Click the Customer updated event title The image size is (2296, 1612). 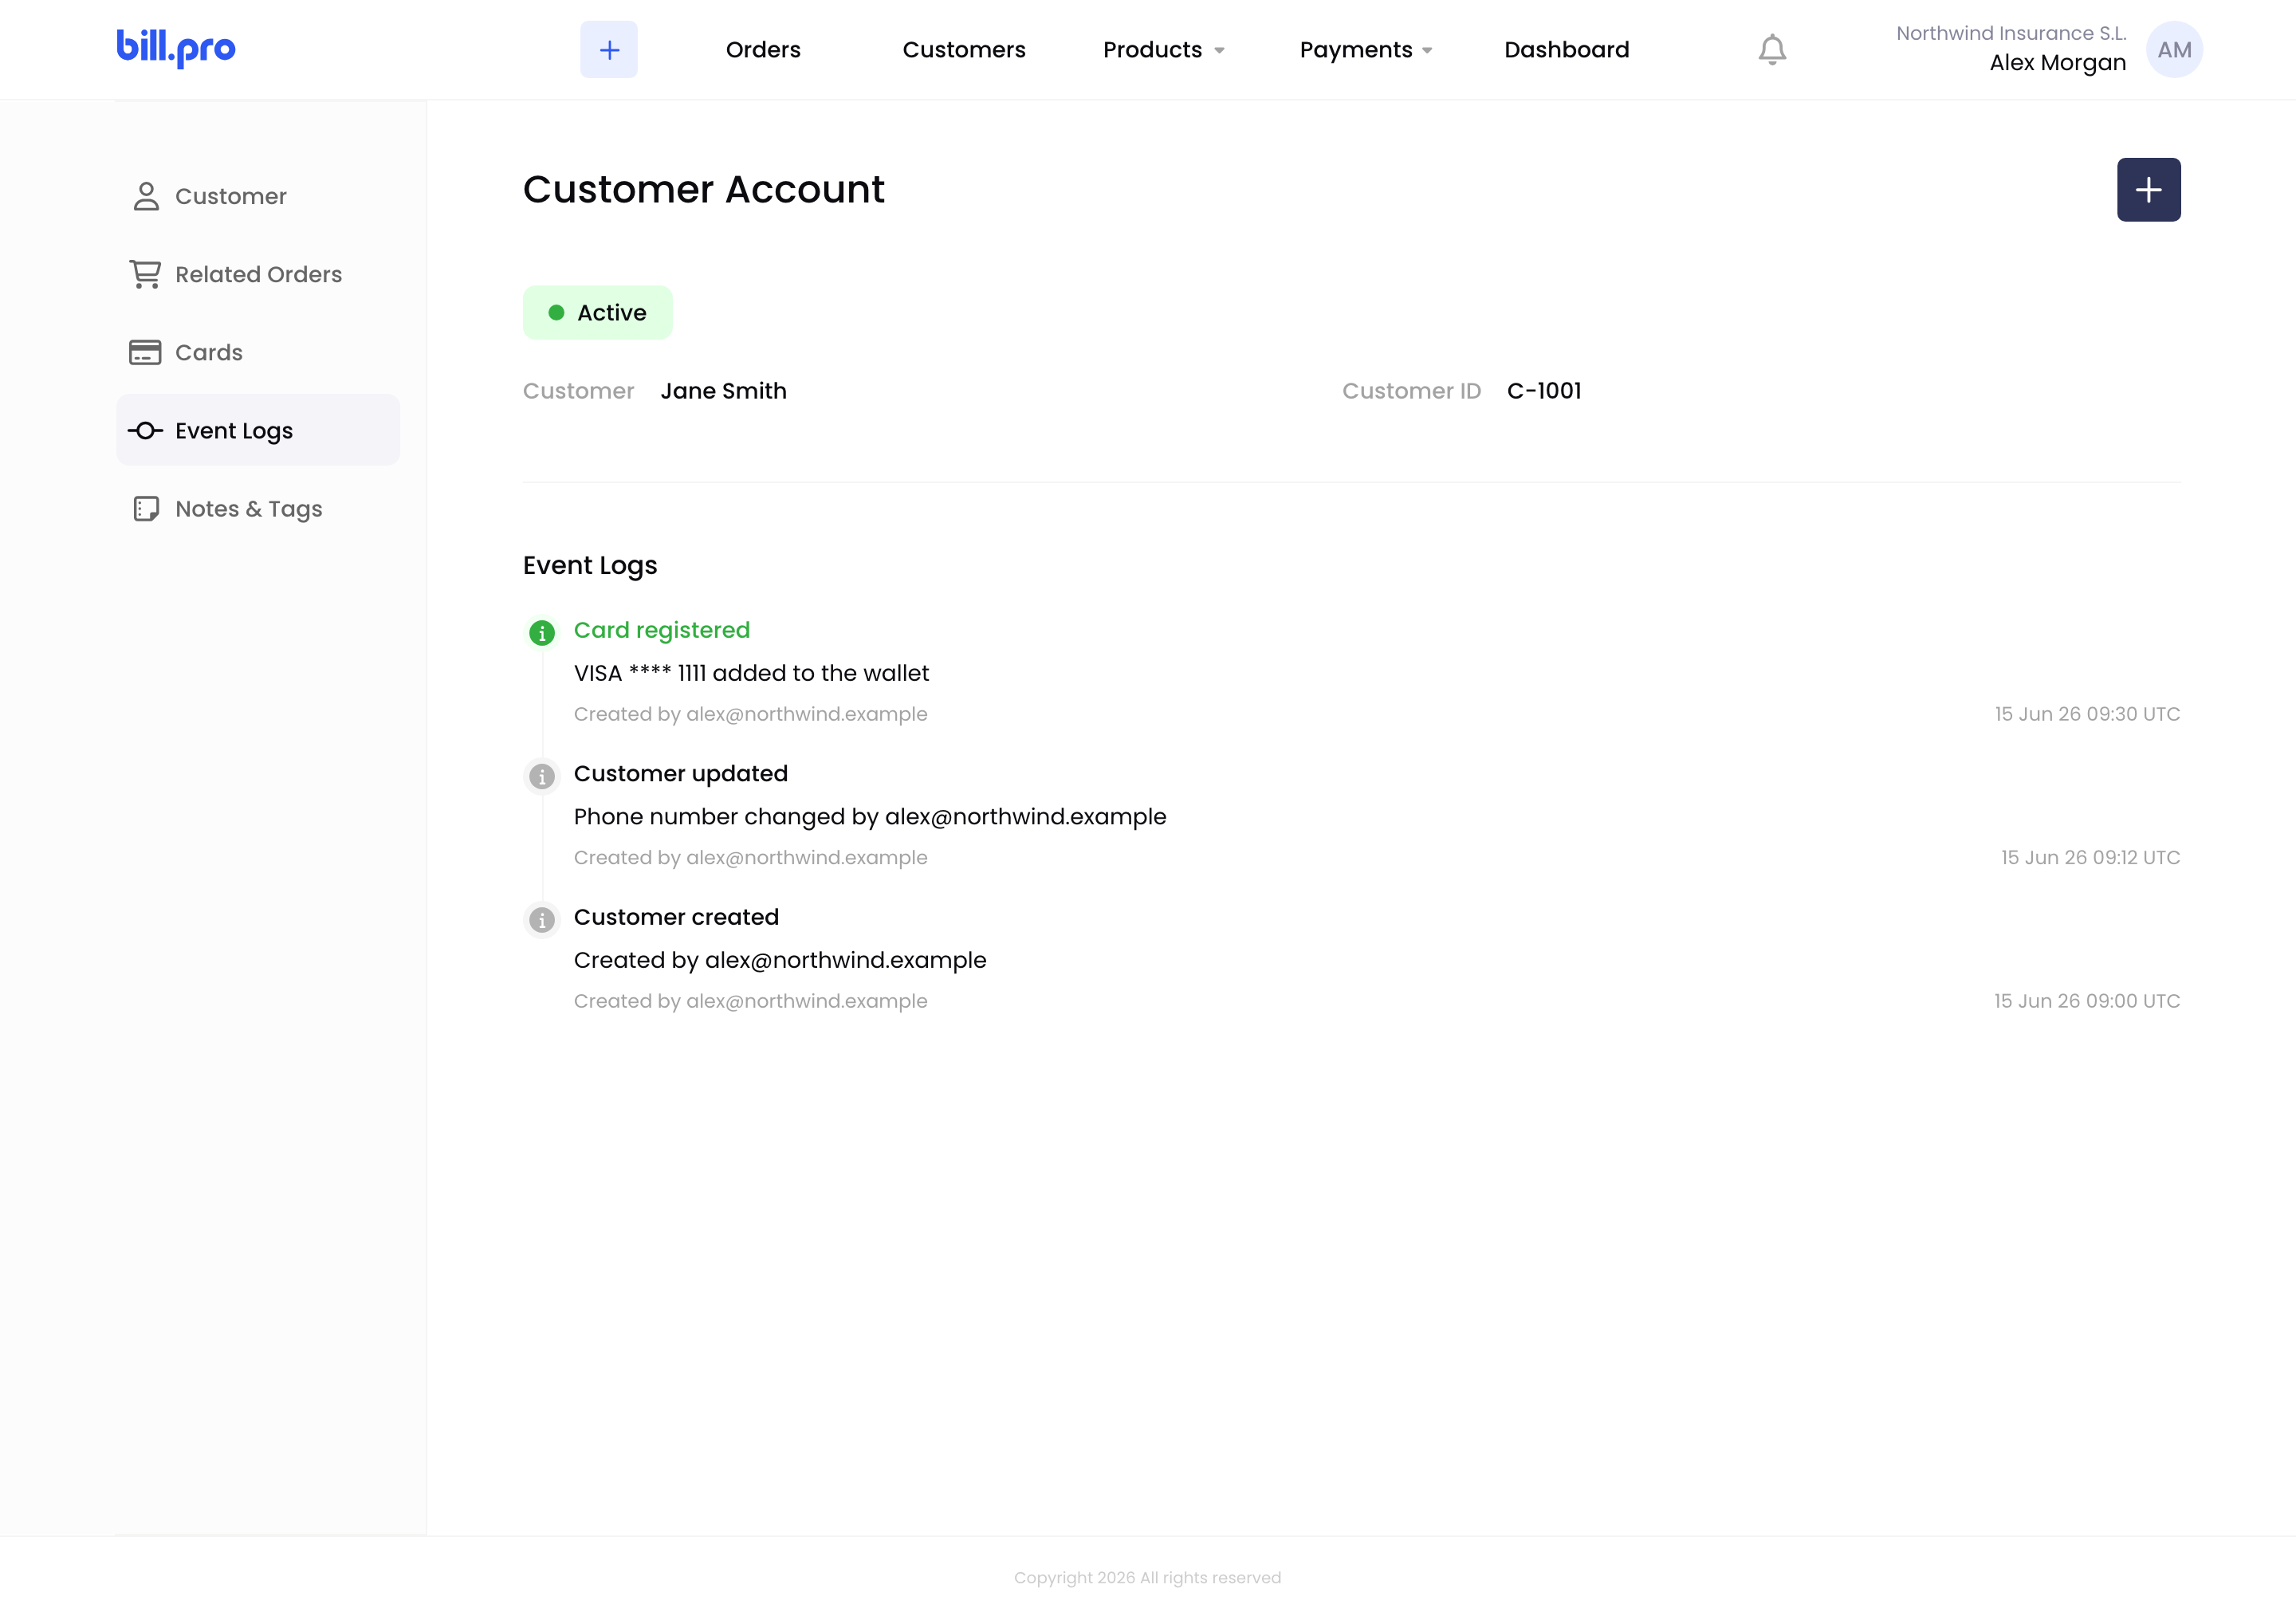click(681, 774)
